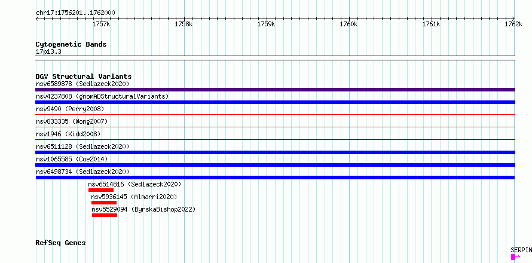Open nsv6511128 (Sedlazeck2020) label
Image resolution: width=532 pixels, height=263 pixels.
tap(82, 146)
